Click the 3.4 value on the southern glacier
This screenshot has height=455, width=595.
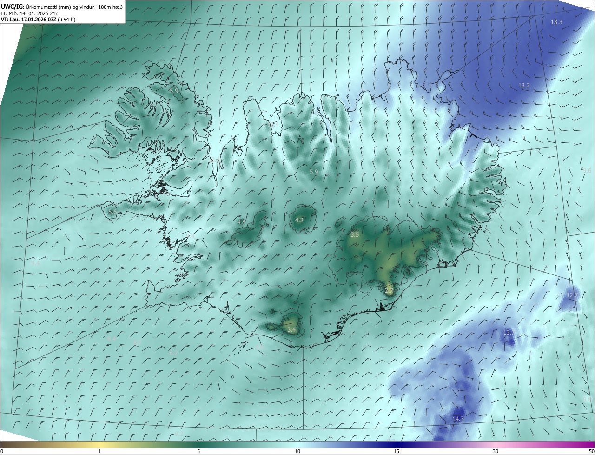291,330
